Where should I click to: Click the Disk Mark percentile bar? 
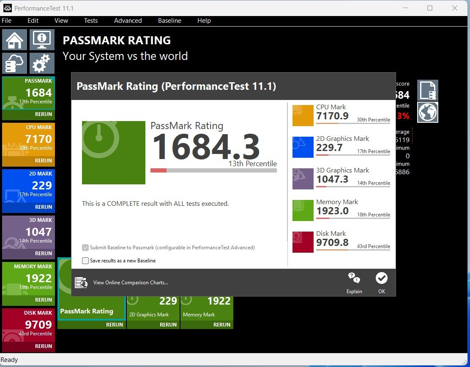[353, 250]
